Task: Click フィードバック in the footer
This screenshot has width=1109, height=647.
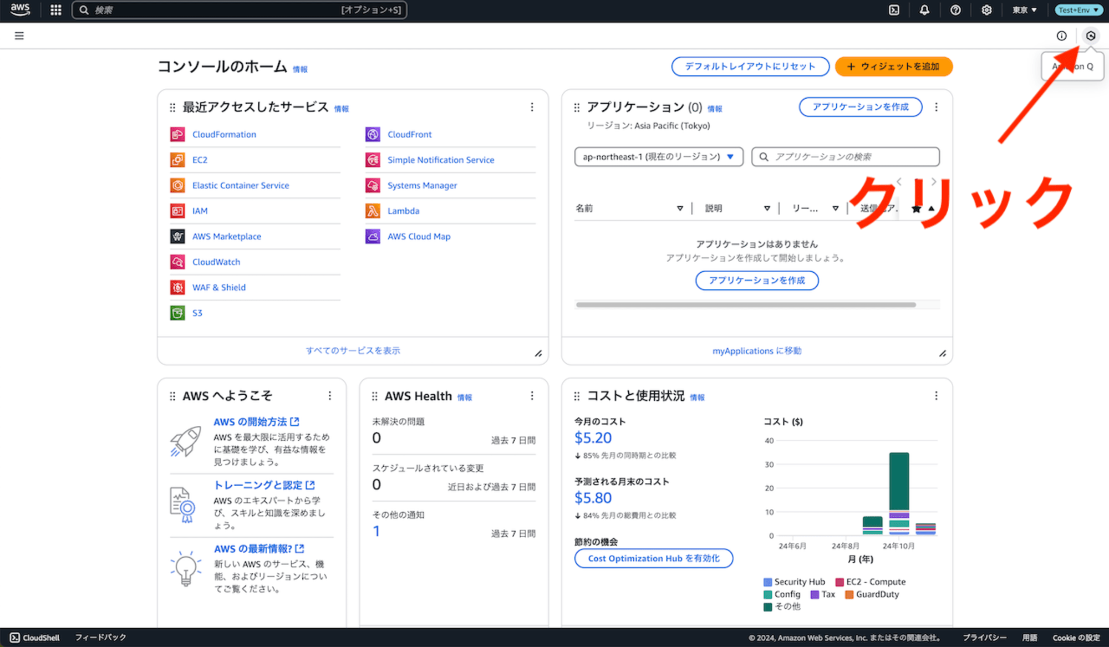Action: pos(101,638)
